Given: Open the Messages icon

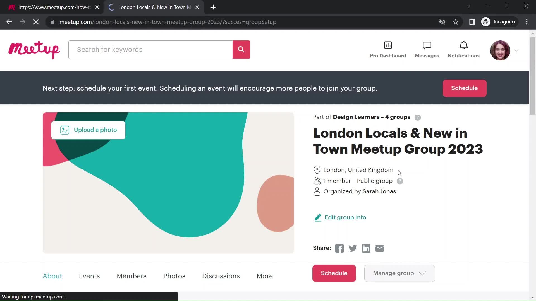Looking at the screenshot, I should pyautogui.click(x=427, y=50).
